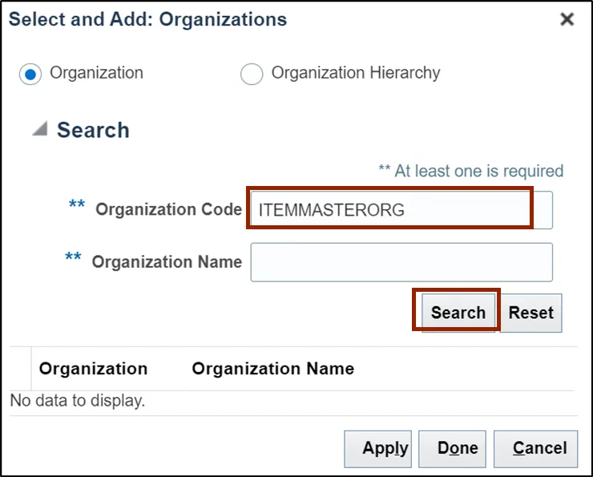Click the Organization Code field label
Viewport: 593px width, 477px height.
[x=168, y=209]
